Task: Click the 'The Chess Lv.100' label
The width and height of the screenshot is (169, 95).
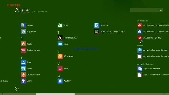Action: point(70,38)
